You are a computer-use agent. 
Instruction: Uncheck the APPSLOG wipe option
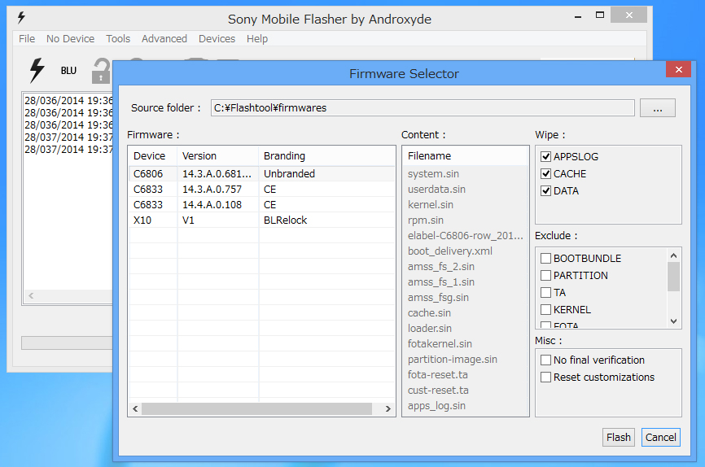click(x=546, y=157)
